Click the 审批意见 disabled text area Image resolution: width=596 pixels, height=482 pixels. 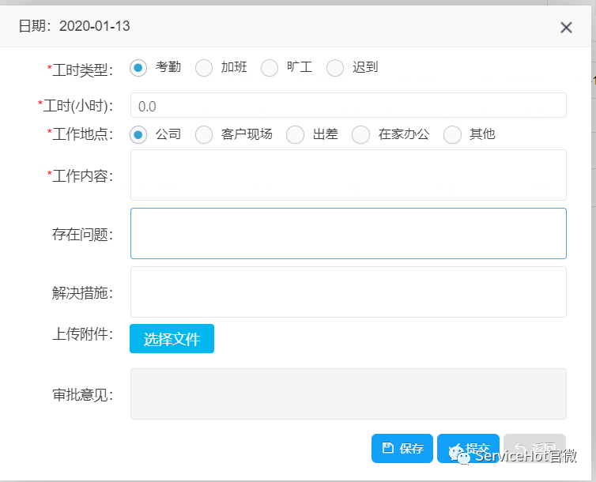(x=348, y=394)
